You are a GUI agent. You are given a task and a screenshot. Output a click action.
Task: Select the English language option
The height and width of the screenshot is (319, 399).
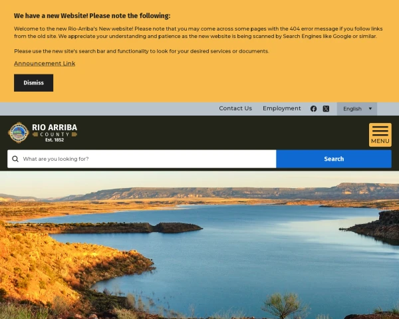352,109
